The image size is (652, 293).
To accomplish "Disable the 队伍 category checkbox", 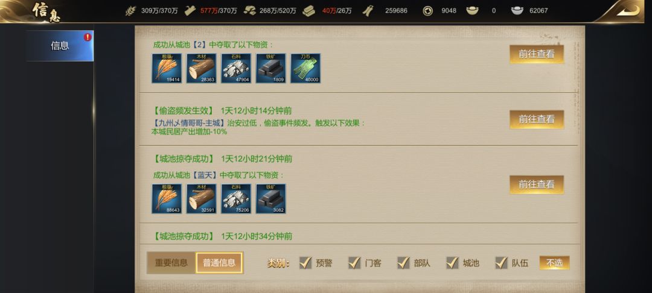I will pyautogui.click(x=501, y=262).
